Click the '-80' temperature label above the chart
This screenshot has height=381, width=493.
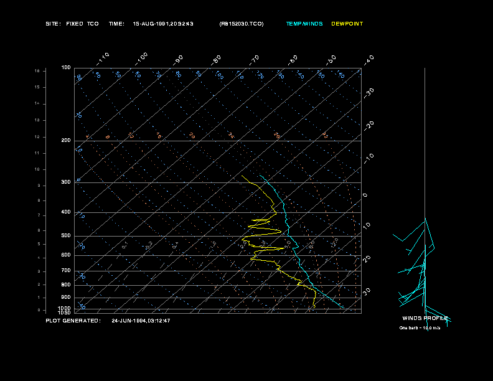(216, 60)
